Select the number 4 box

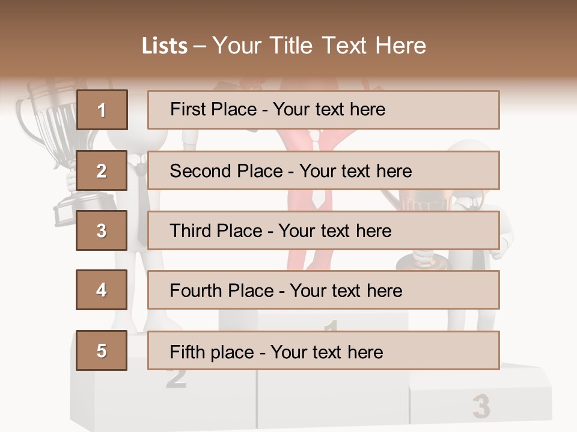coord(102,290)
